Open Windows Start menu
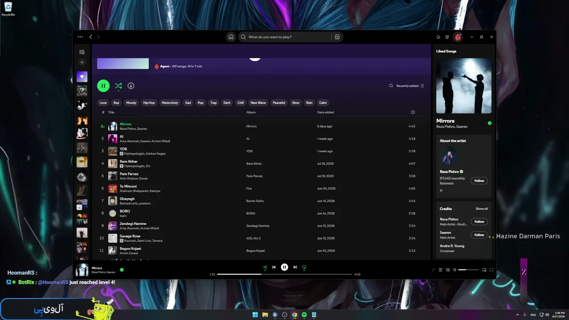 click(255, 315)
